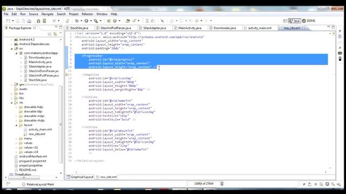Switch to Graphical Layout bottom tab
346x194 pixels.
click(x=80, y=177)
